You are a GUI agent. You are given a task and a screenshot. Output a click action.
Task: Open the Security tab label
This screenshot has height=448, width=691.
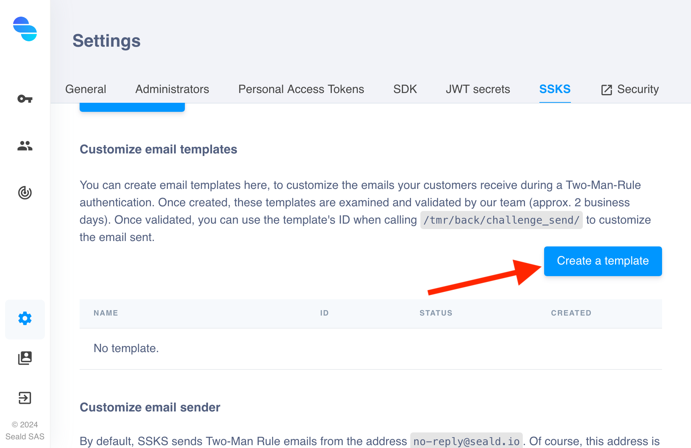(x=638, y=89)
